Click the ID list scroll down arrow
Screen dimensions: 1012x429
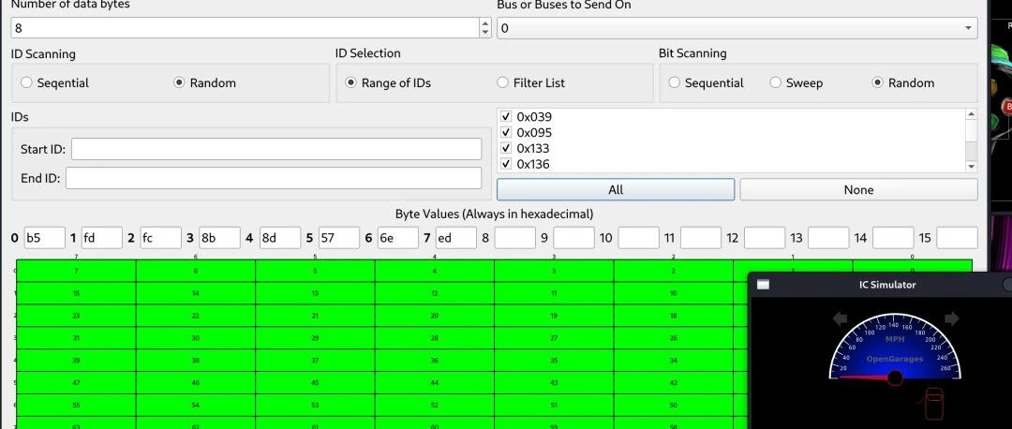click(972, 167)
